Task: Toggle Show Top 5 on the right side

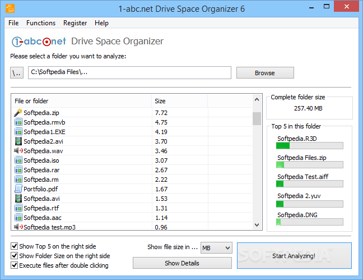Action: coord(15,246)
